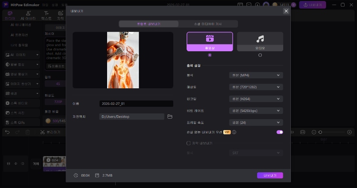
Task: Click the download icon in title bar
Action: tap(258, 5)
